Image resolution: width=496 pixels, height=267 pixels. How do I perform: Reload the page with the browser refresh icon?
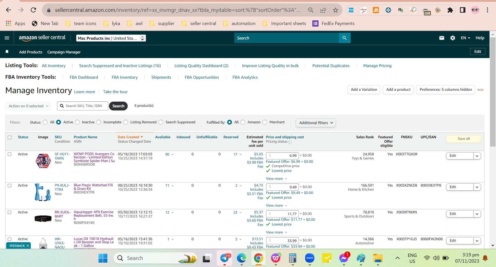pos(33,10)
